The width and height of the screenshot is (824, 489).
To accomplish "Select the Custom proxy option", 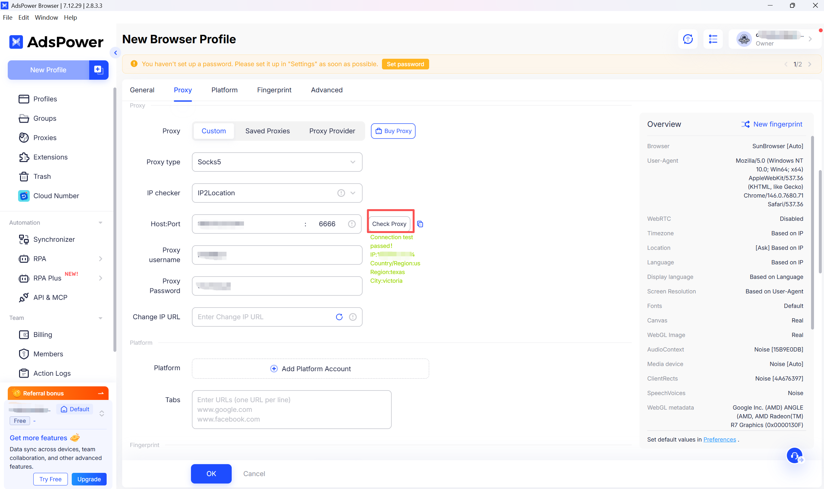I will tap(213, 131).
